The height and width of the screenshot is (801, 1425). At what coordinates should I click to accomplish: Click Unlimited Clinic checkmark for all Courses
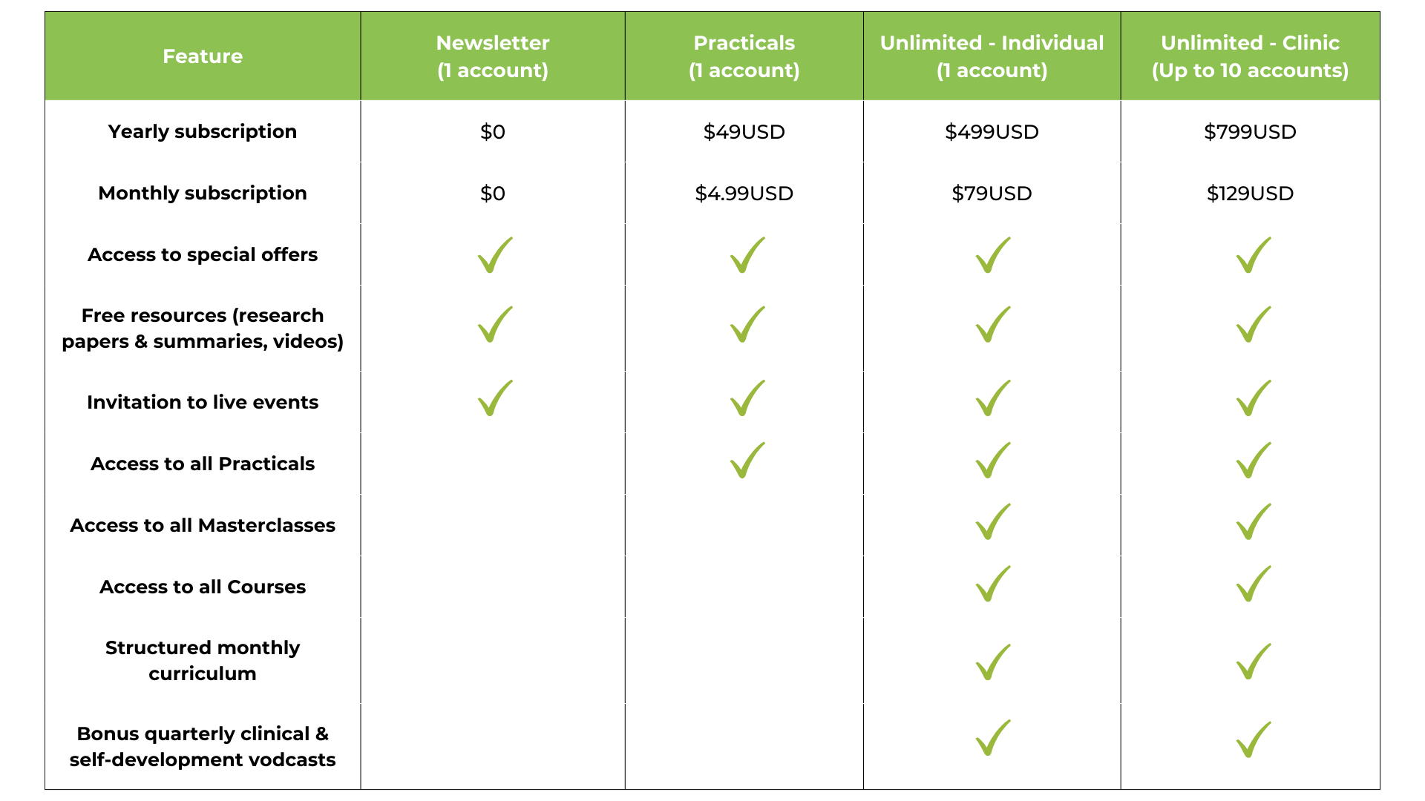[1254, 584]
